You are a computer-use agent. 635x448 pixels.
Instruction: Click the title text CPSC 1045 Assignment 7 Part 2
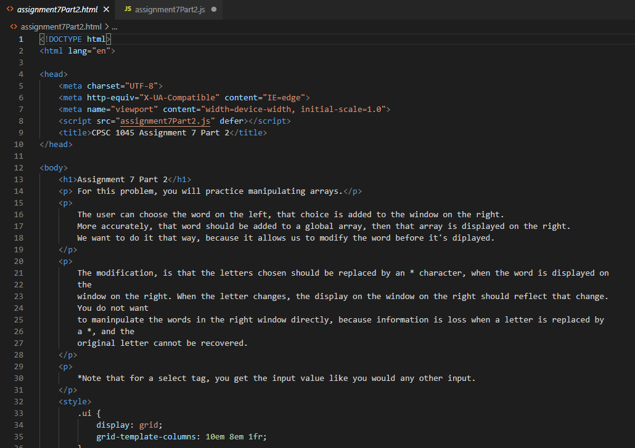[160, 133]
